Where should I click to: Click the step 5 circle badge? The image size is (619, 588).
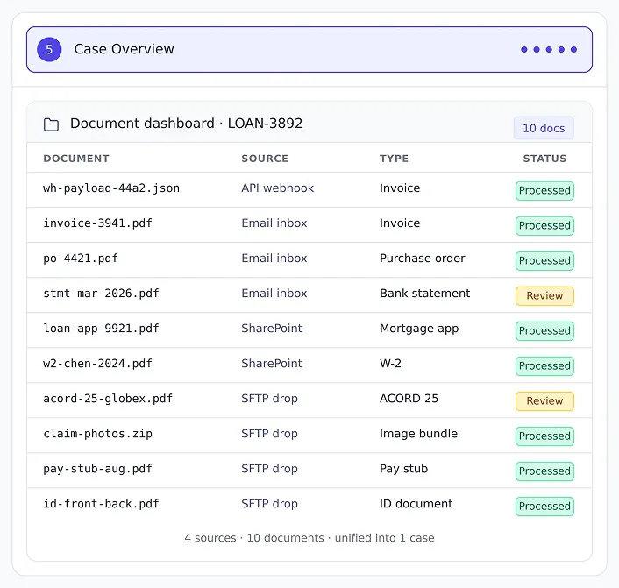[49, 49]
